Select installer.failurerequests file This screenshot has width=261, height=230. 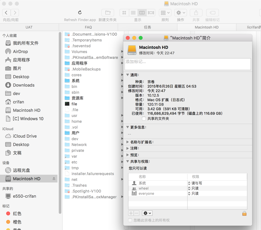89,174
